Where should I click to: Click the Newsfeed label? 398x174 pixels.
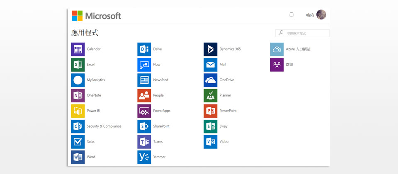pos(161,80)
